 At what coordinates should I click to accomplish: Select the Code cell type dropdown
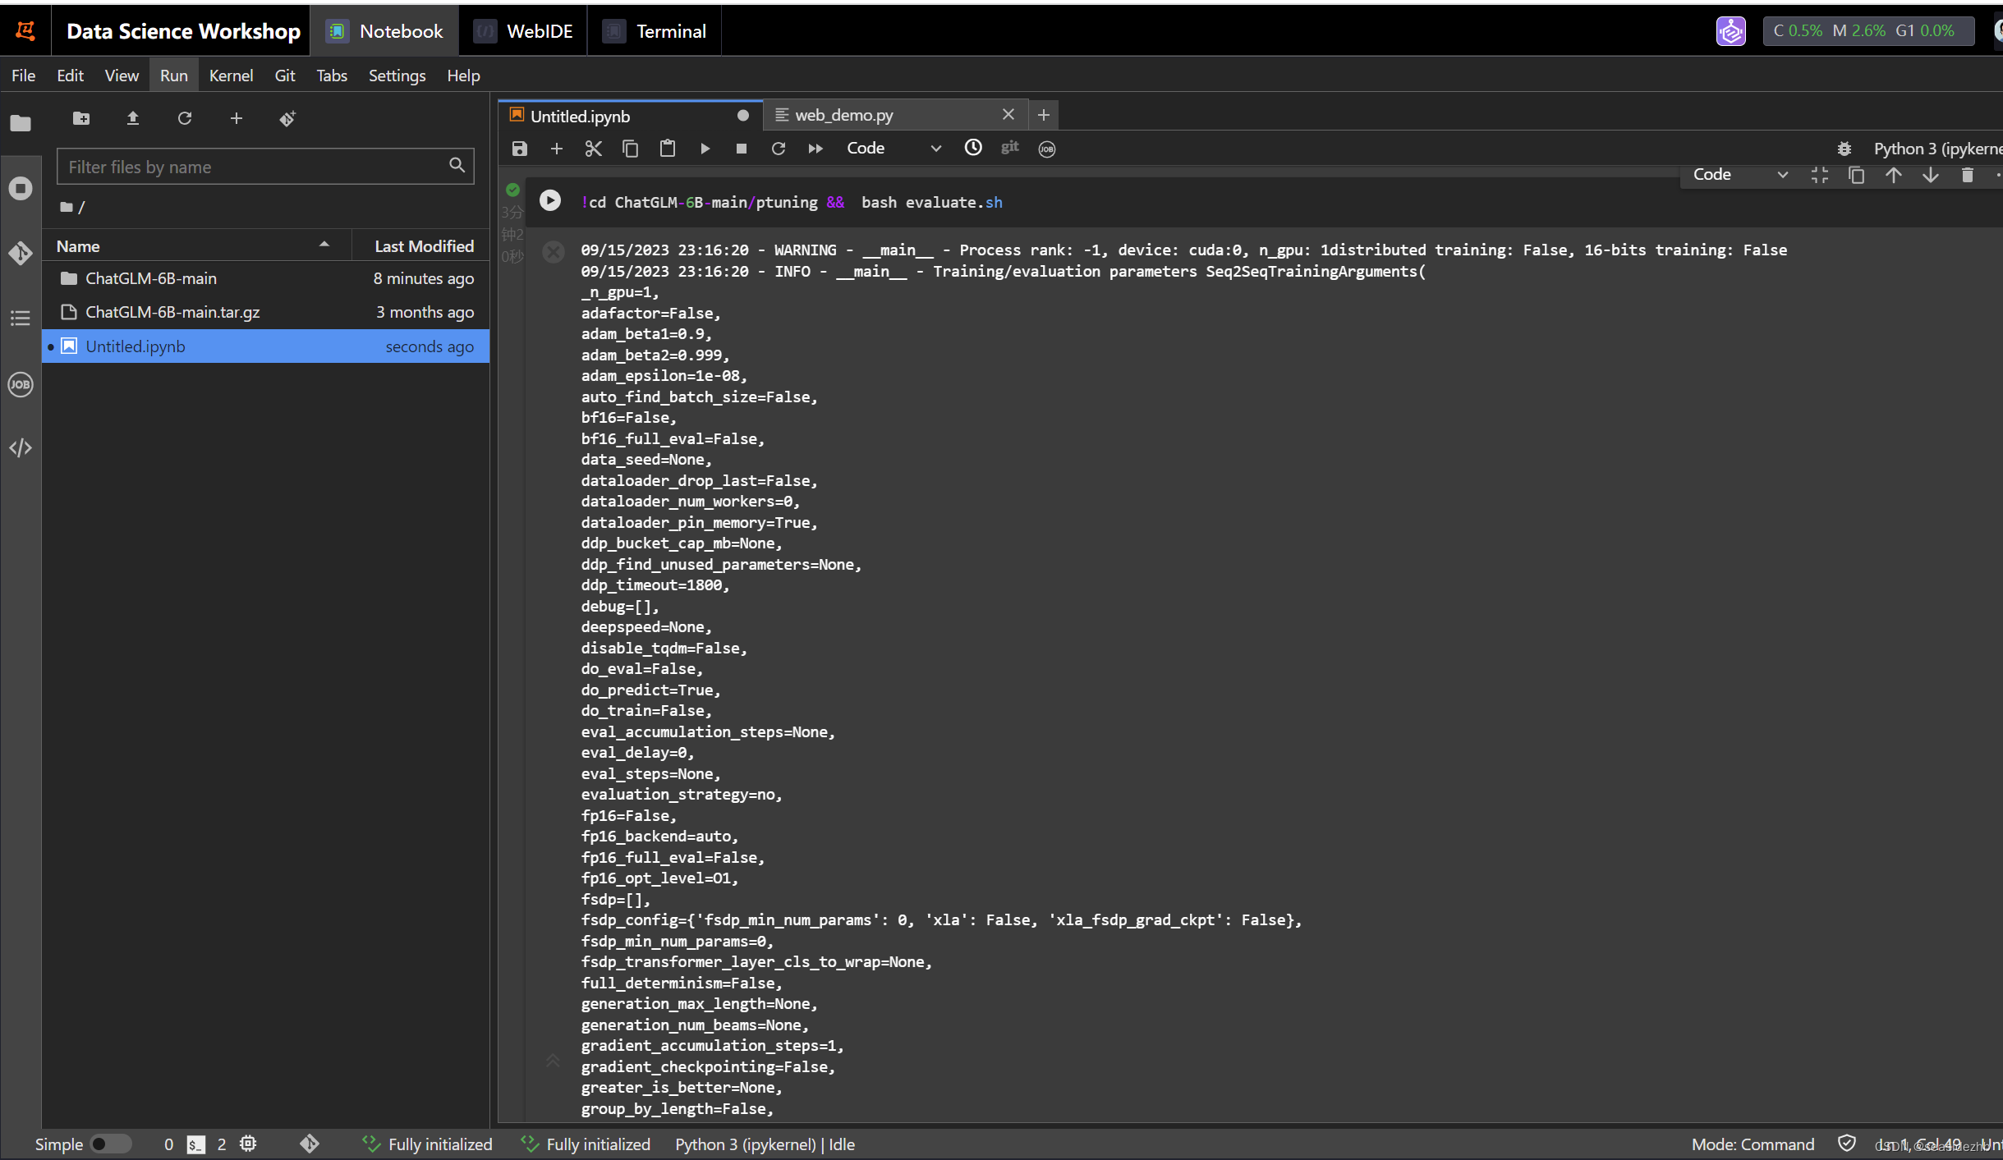coord(894,148)
